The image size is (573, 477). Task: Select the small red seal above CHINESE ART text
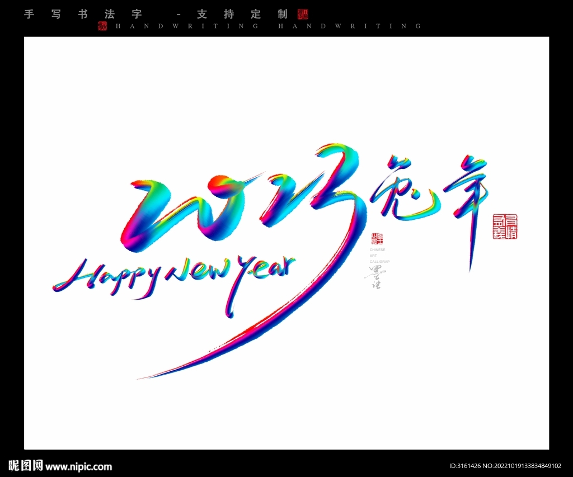click(378, 238)
